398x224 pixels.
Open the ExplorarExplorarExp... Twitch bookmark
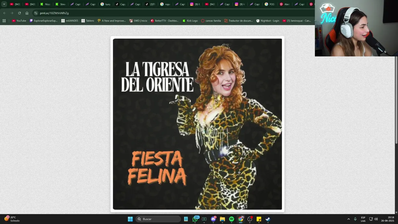tap(44, 21)
